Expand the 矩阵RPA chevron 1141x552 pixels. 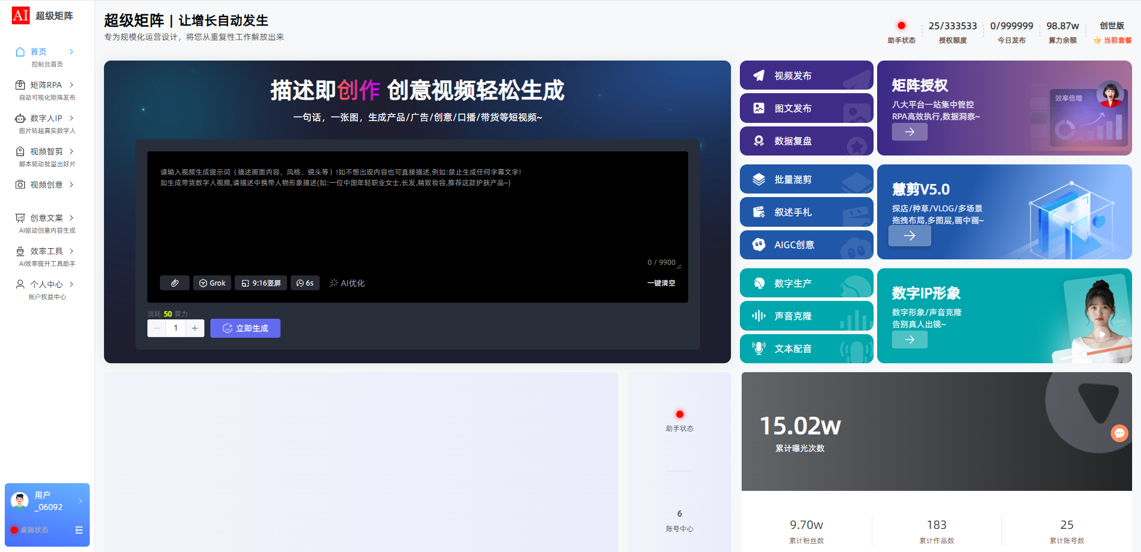(71, 85)
